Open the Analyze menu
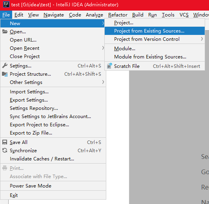Screen dimensions: 209x204 [95, 15]
